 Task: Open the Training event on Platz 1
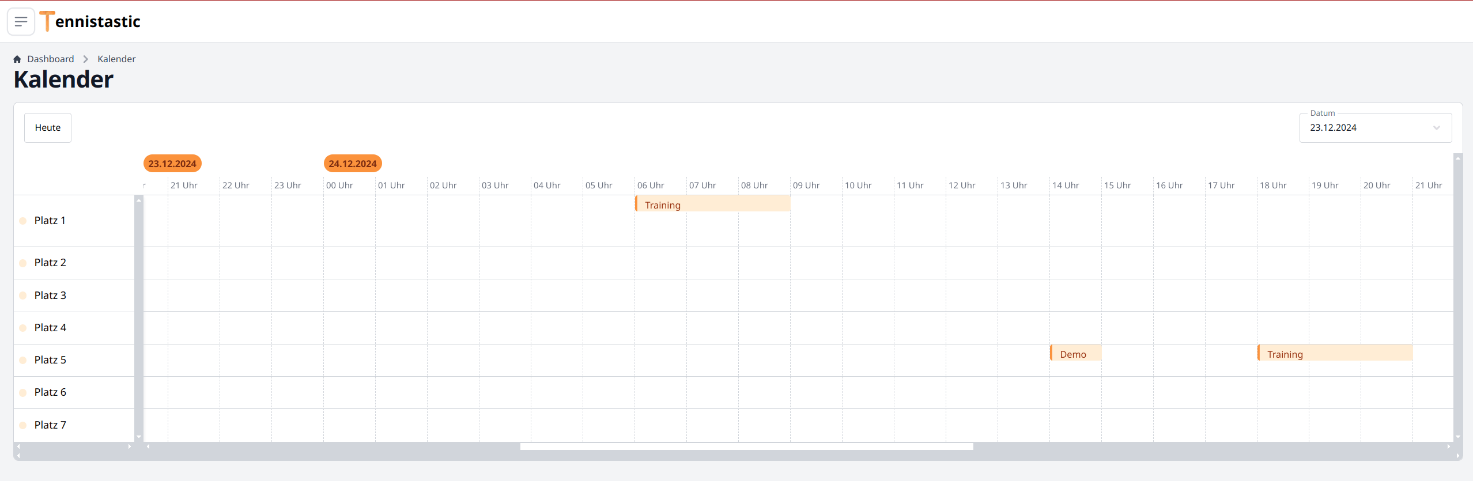(712, 204)
